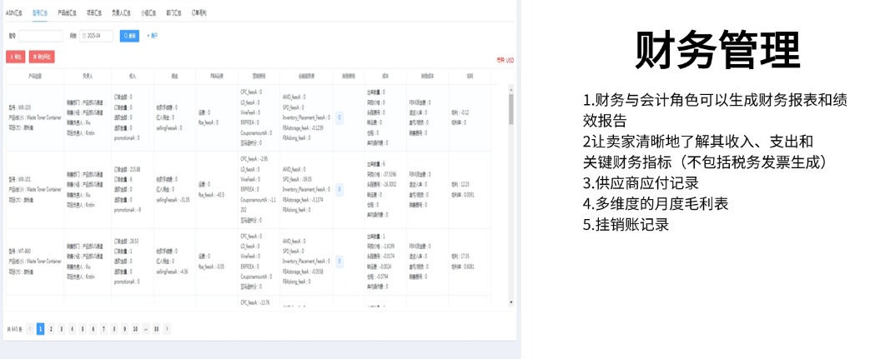This screenshot has width=895, height=359.
Task: Click the pagination ellipsis for more pages
Action: (145, 329)
